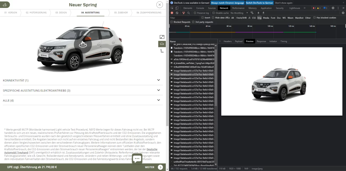Go to step 01. VERSION
The width and height of the screenshot is (346, 171).
pyautogui.click(x=11, y=13)
